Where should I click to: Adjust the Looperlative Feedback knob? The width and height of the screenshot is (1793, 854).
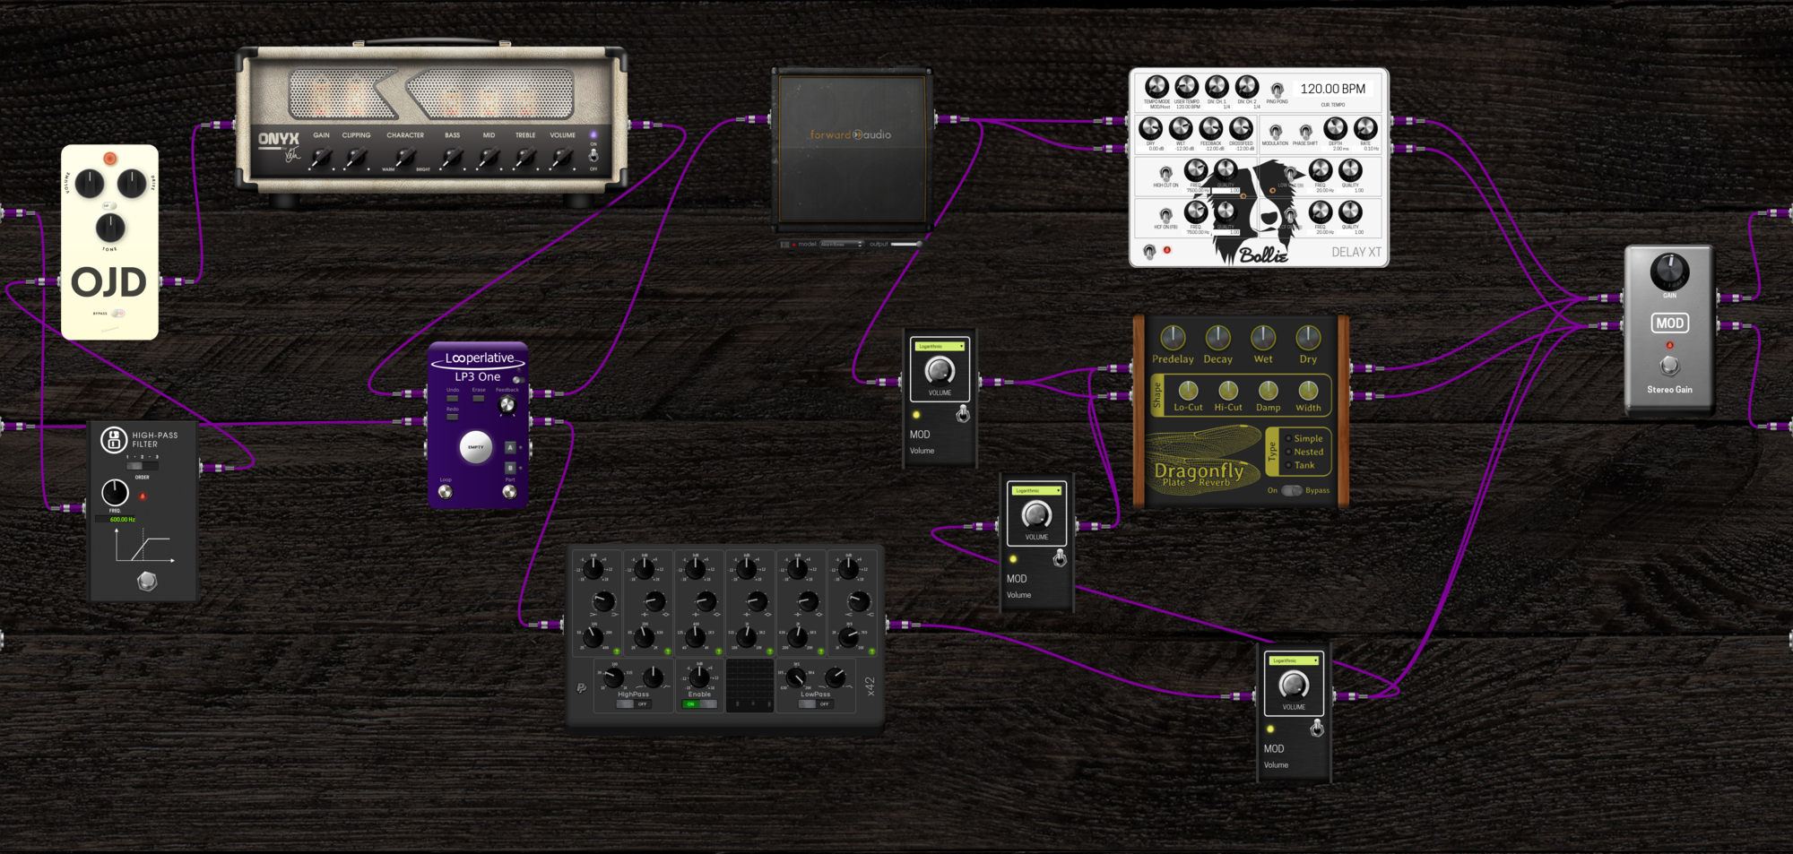click(x=507, y=405)
